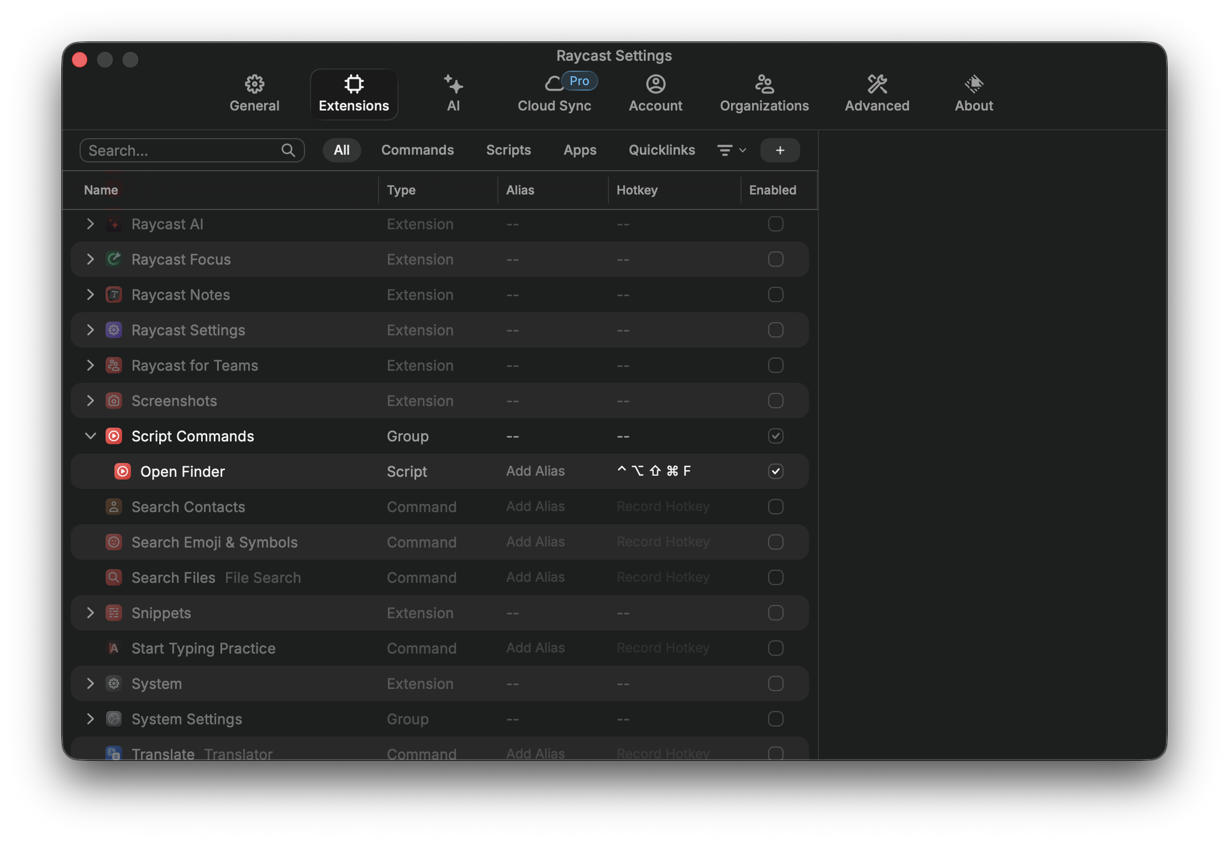The image size is (1229, 842).
Task: Focus the Search extensions field
Action: coord(192,150)
